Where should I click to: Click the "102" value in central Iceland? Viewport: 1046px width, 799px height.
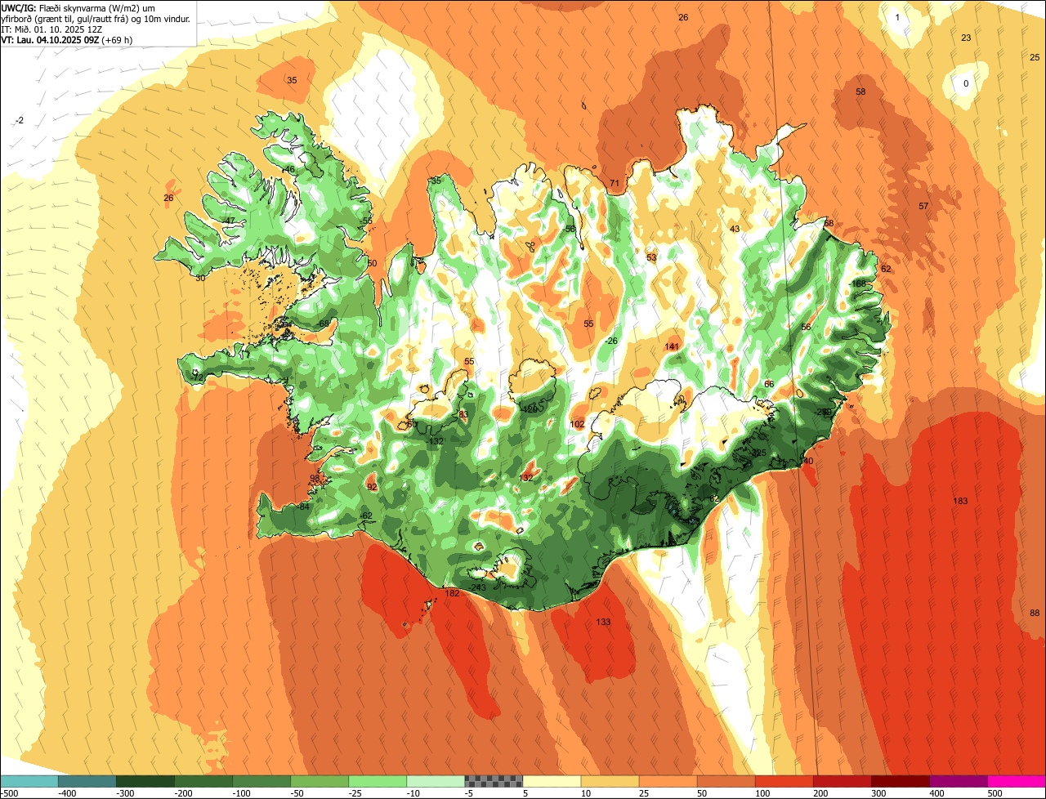pos(577,424)
